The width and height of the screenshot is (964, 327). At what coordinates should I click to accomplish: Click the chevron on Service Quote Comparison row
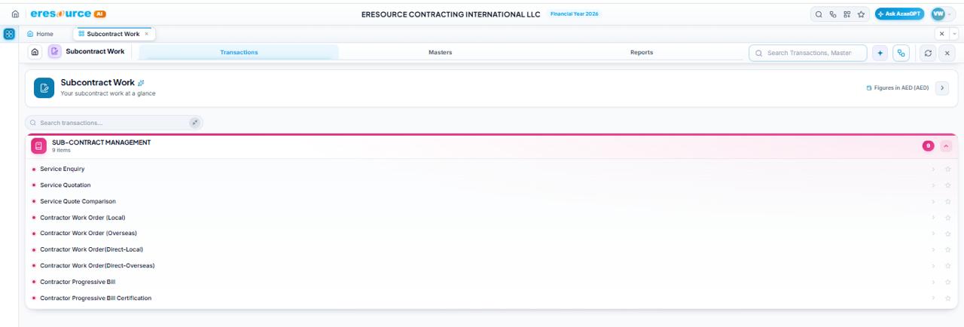935,201
